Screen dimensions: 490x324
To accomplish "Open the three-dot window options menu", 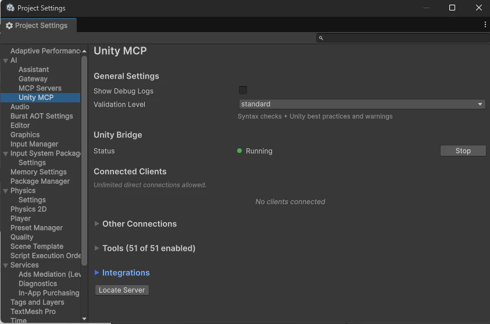I will (485, 24).
